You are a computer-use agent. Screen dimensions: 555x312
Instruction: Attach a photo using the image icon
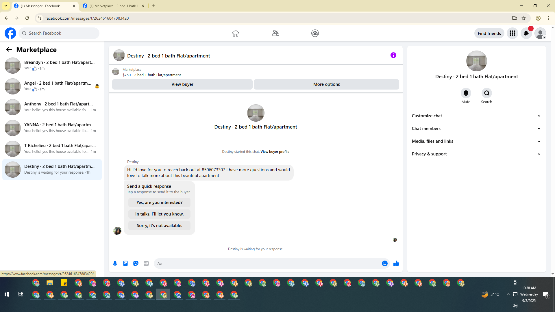click(x=125, y=263)
